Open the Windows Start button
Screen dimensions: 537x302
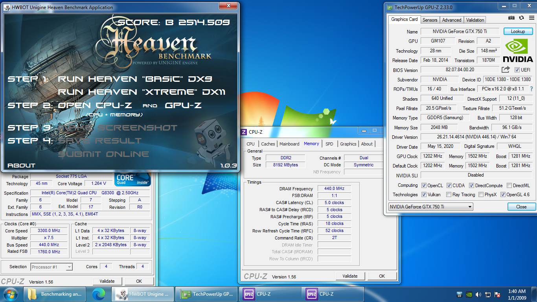coord(10,294)
